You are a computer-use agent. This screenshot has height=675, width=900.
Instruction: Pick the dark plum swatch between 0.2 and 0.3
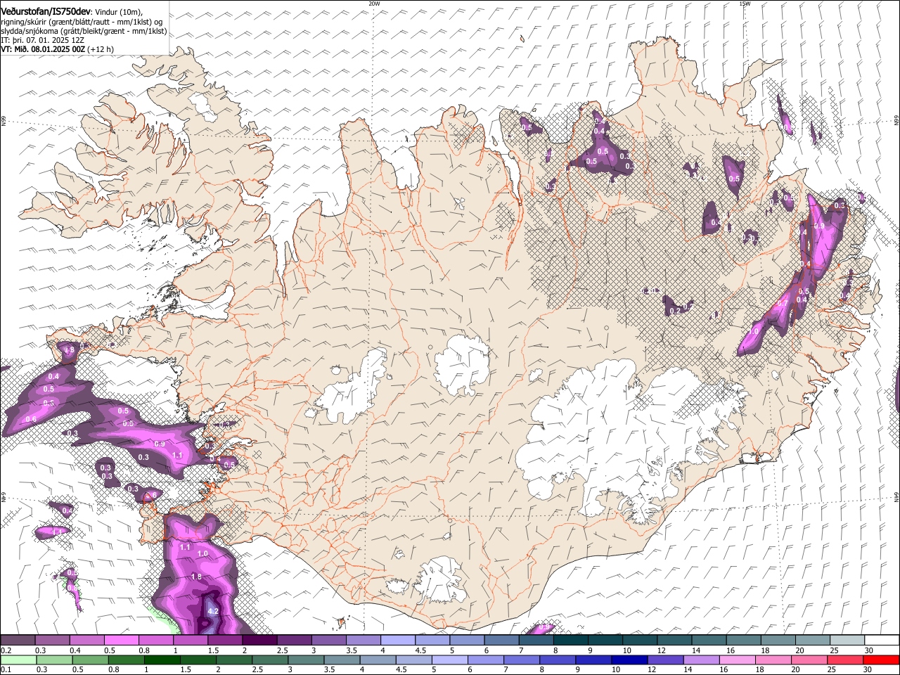click(18, 641)
